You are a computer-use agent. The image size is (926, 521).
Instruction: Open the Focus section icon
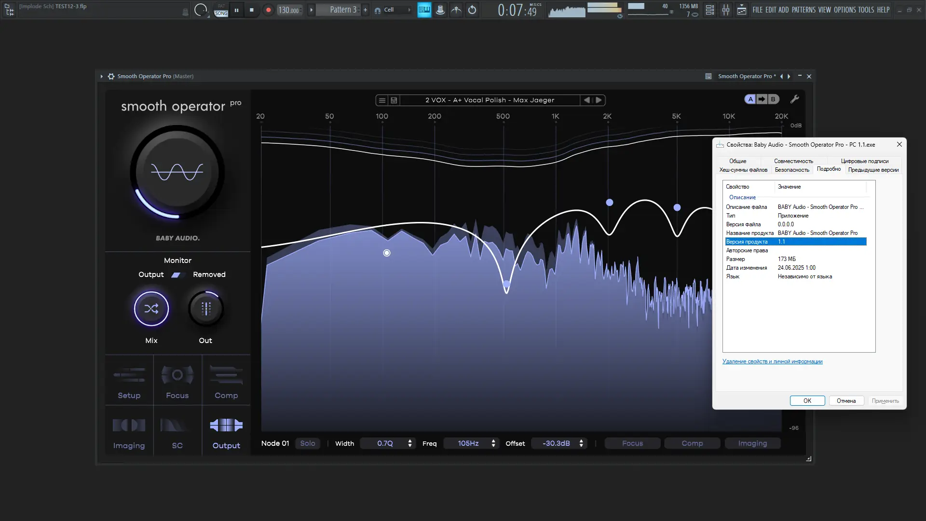click(x=177, y=376)
